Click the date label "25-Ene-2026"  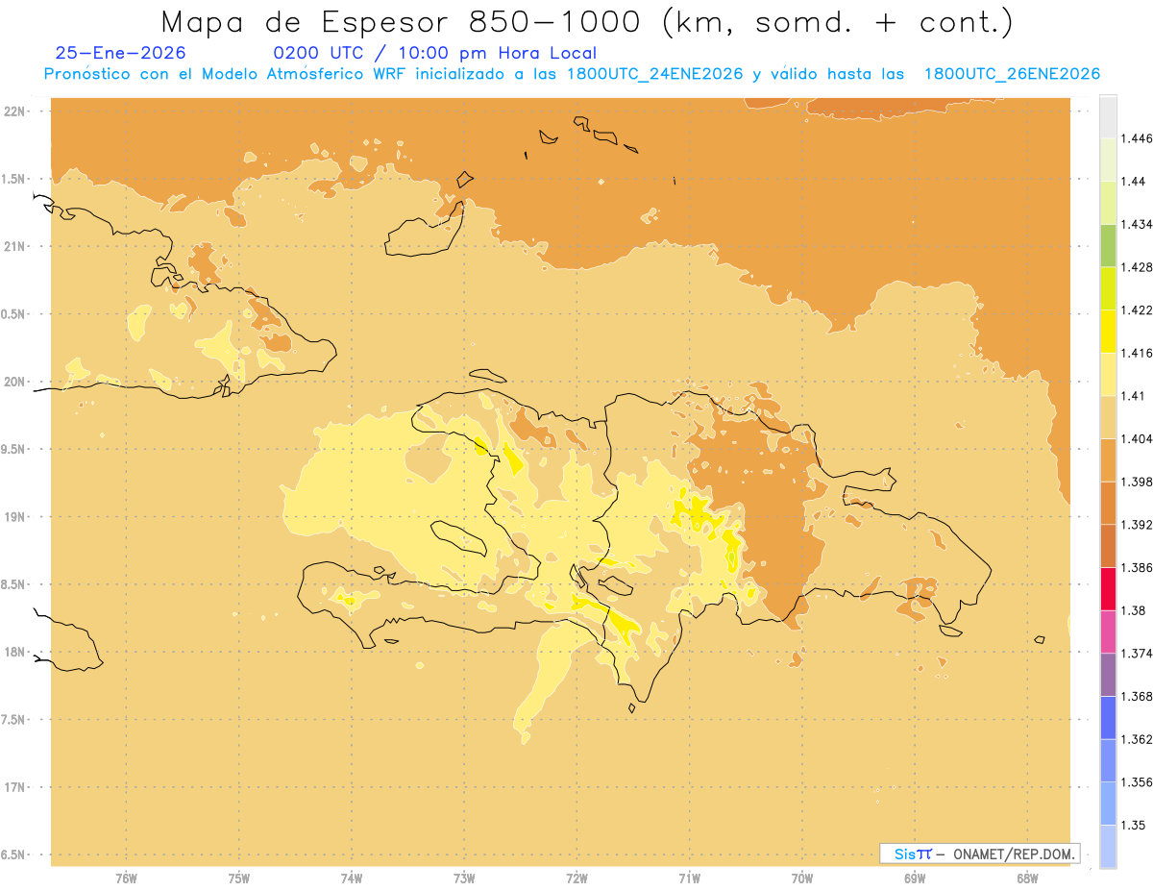point(120,53)
